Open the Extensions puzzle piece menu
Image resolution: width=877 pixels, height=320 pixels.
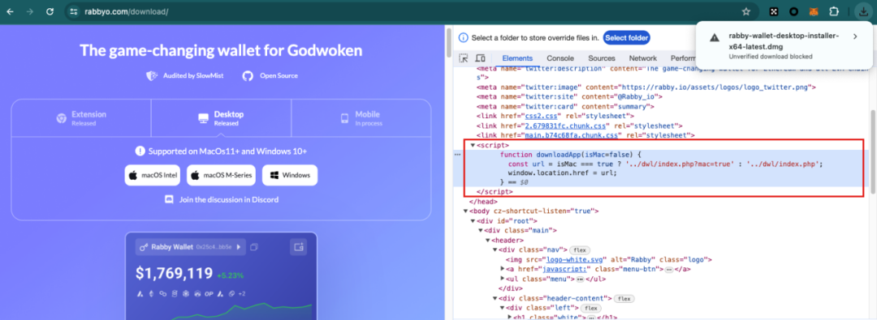click(x=834, y=11)
